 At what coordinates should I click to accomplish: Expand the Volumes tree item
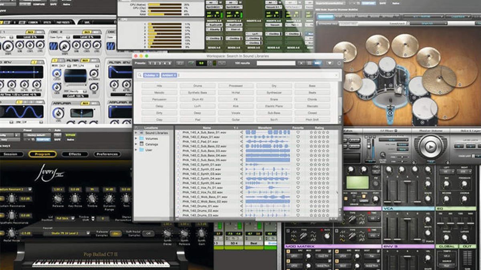[136, 138]
